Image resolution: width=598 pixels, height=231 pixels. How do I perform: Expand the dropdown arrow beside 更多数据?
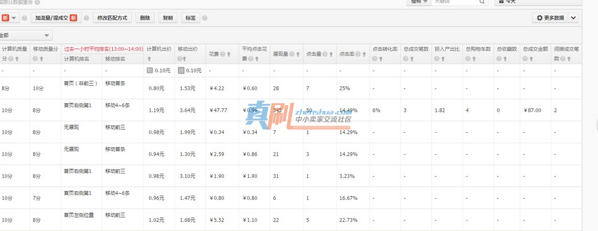(573, 18)
